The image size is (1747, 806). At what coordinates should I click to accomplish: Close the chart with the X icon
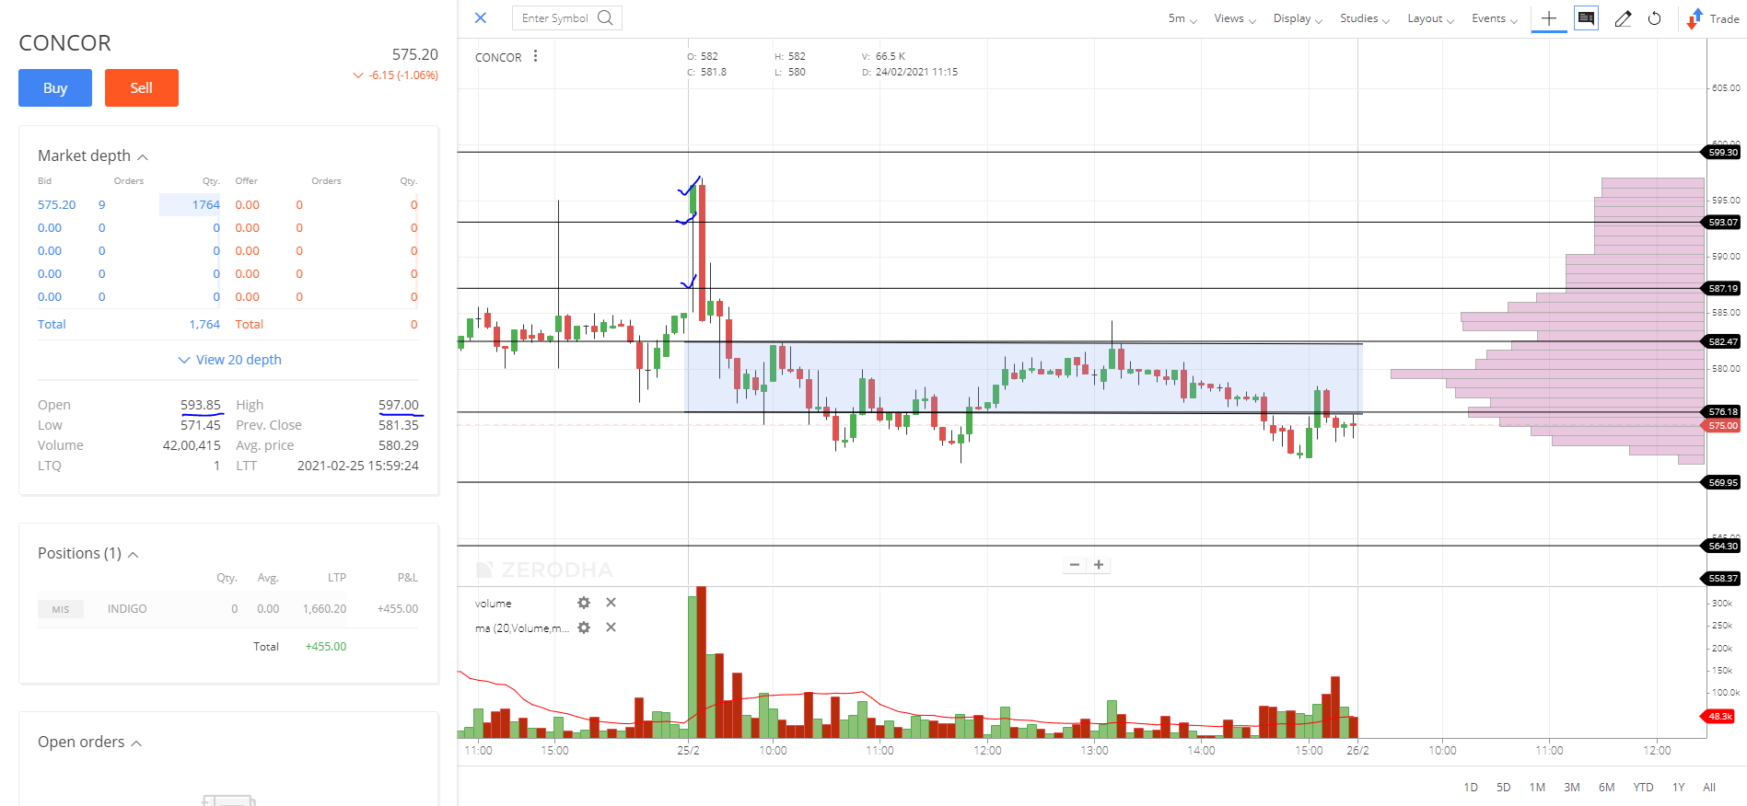click(x=481, y=17)
